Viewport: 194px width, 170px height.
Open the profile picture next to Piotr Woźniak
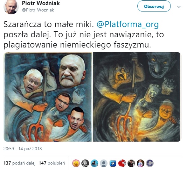[x=11, y=7]
